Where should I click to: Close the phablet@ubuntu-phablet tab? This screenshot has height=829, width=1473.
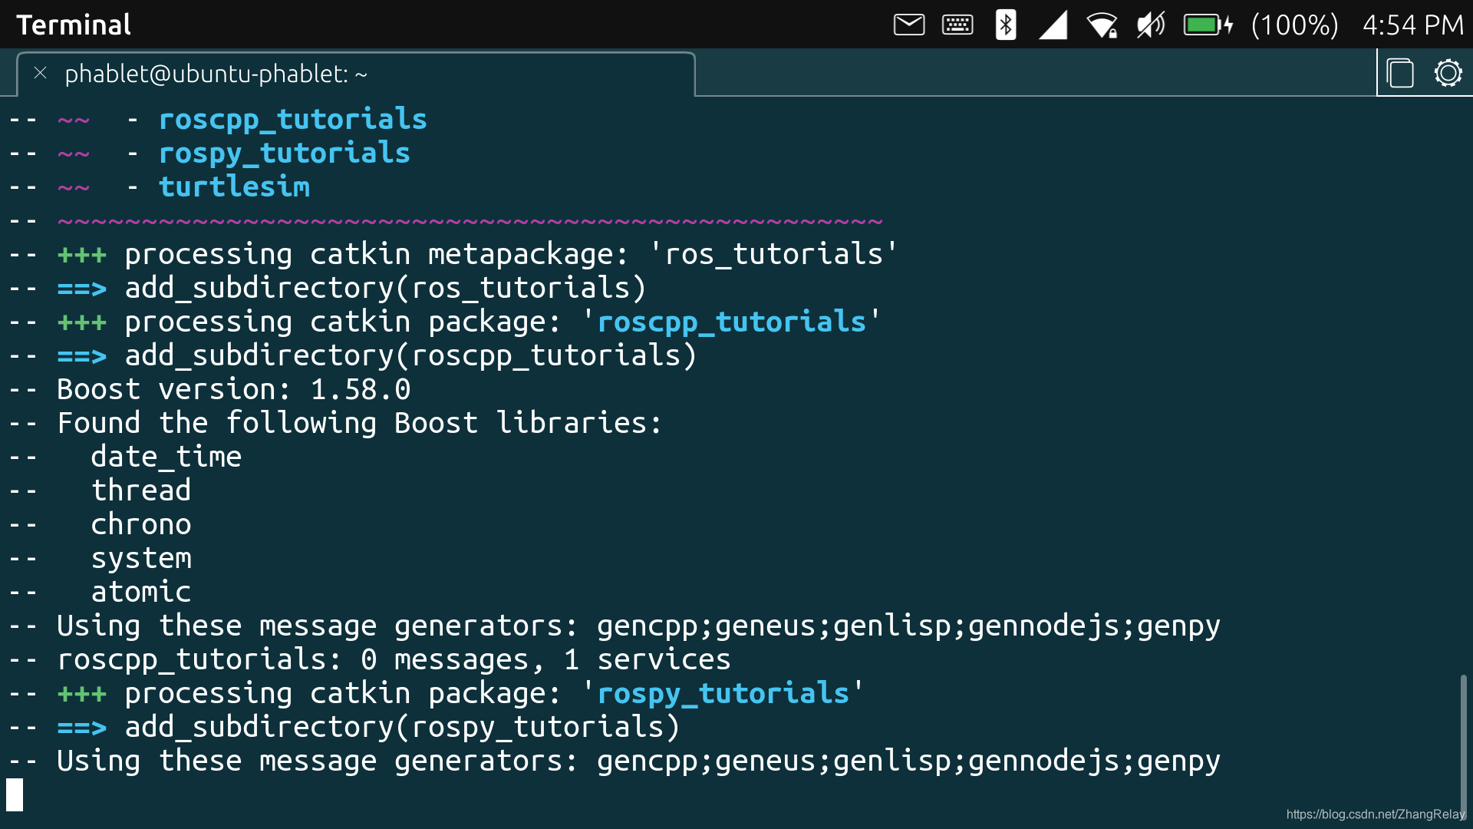point(41,73)
